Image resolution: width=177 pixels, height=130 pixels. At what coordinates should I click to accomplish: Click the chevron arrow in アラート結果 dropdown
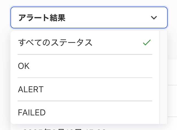pos(154,18)
